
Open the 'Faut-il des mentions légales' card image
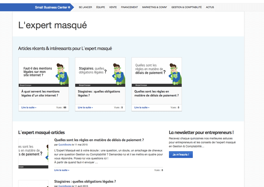pos(44,72)
